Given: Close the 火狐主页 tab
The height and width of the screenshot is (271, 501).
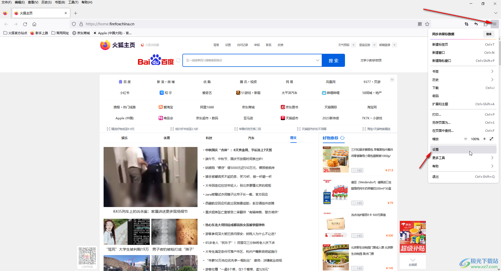Looking at the screenshot, I should coord(66,13).
